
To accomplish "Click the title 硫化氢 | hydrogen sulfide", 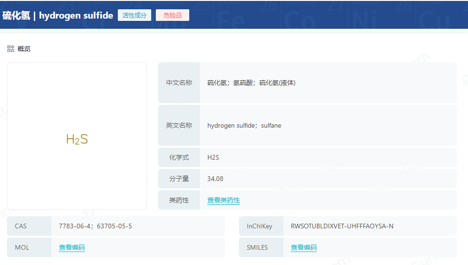I will (58, 15).
